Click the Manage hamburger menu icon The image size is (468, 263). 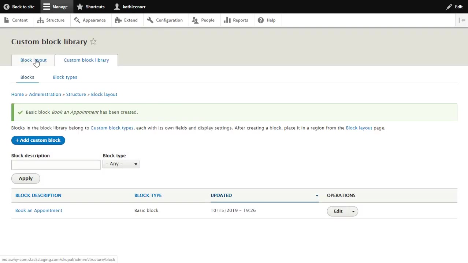click(47, 7)
